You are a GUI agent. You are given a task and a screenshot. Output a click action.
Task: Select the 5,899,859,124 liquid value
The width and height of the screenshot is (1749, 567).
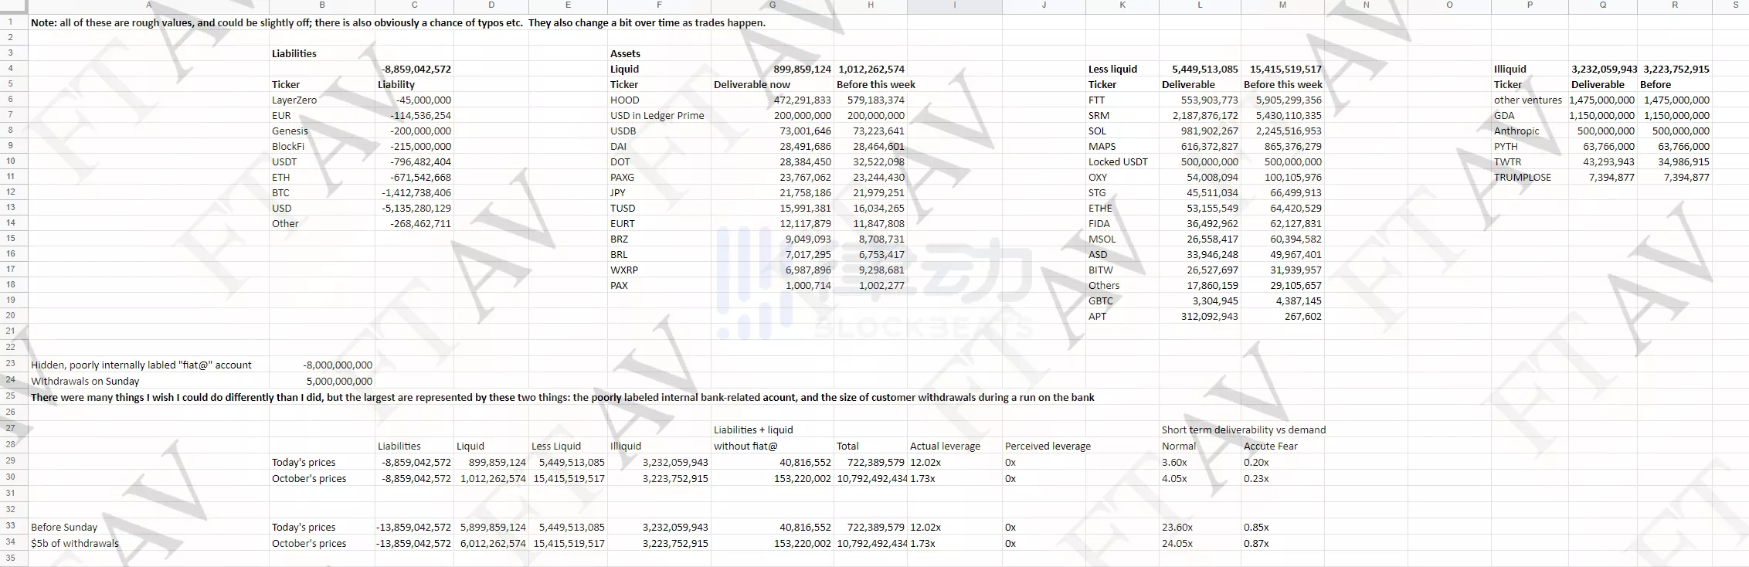pyautogui.click(x=493, y=527)
